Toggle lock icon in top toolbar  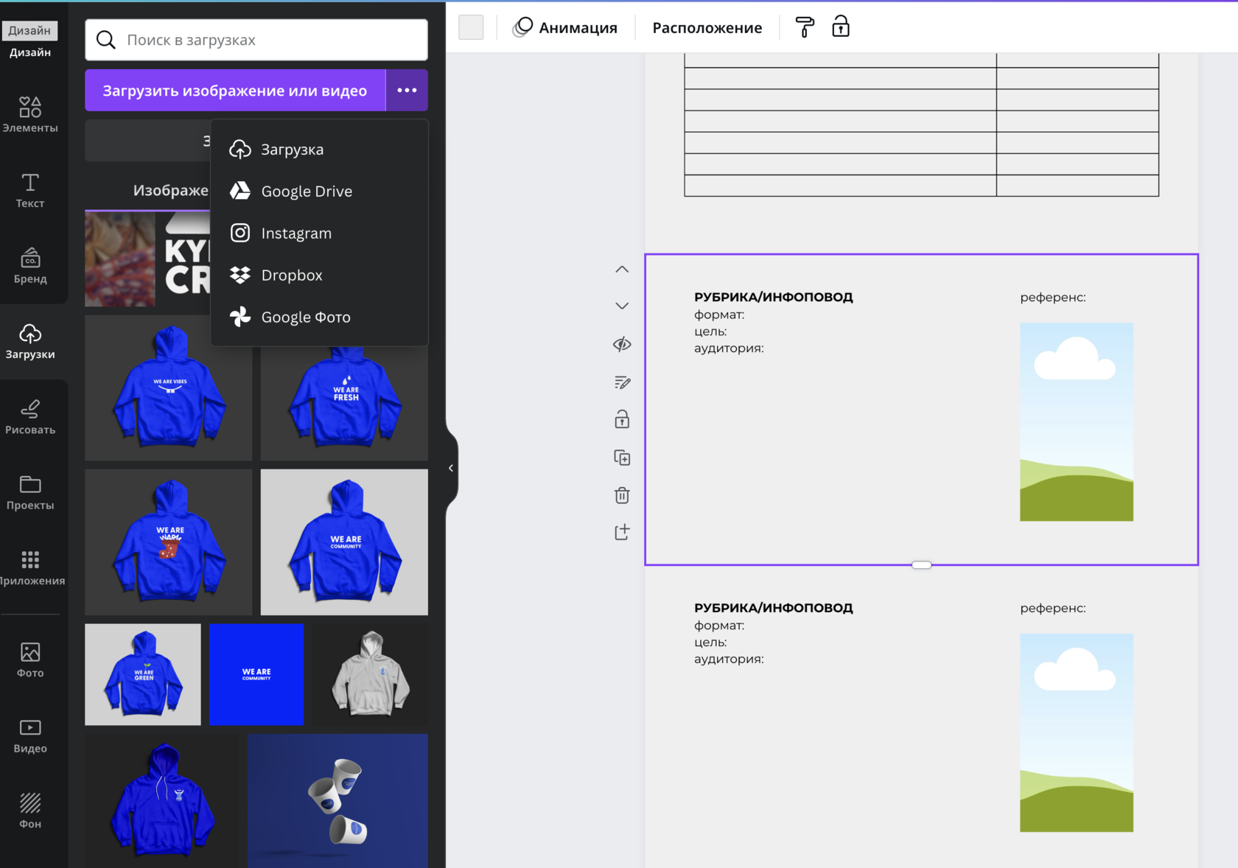(x=841, y=27)
